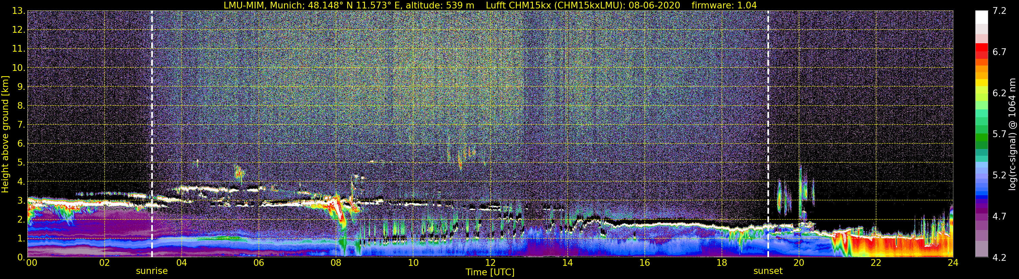Click colorbar value 5.2
The image size is (1019, 279).
coord(999,175)
